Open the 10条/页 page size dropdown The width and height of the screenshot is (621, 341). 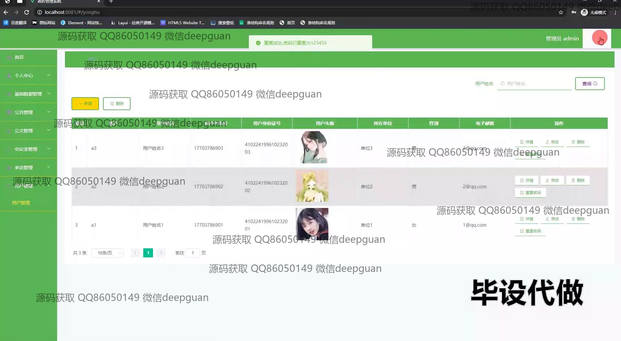pos(107,253)
